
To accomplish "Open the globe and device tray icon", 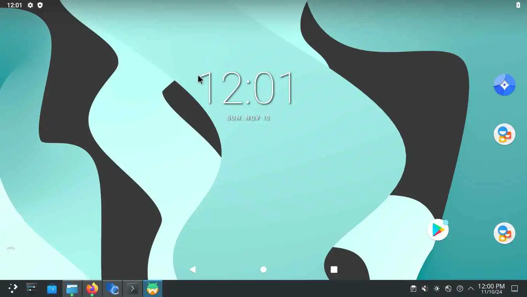I will [448, 288].
